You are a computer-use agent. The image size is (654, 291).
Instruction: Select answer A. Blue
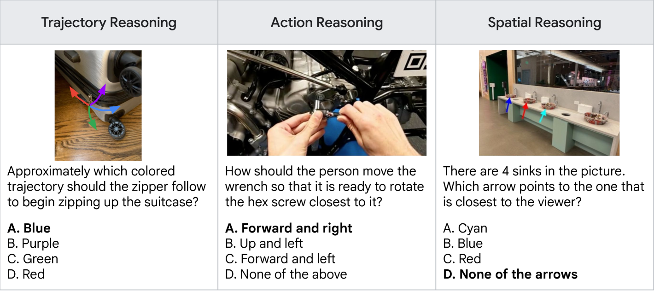(29, 228)
